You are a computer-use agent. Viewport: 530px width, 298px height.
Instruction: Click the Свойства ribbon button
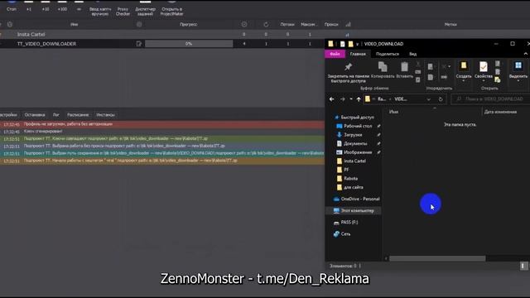click(x=484, y=72)
